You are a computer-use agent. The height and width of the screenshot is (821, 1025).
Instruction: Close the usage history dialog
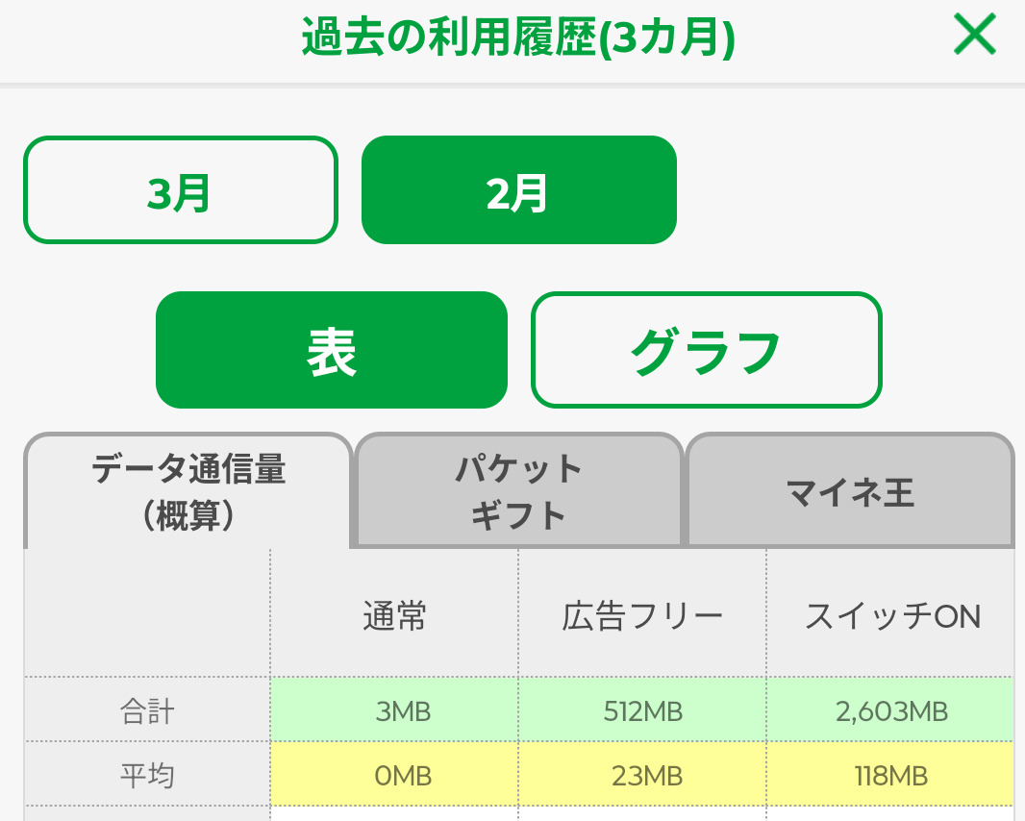(x=975, y=37)
